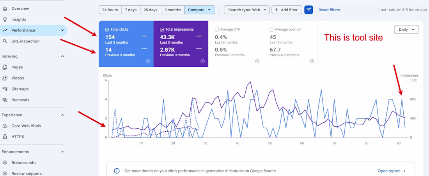This screenshot has height=176, width=429.
Task: Click the Review snippets layers icon
Action: tap(5, 173)
